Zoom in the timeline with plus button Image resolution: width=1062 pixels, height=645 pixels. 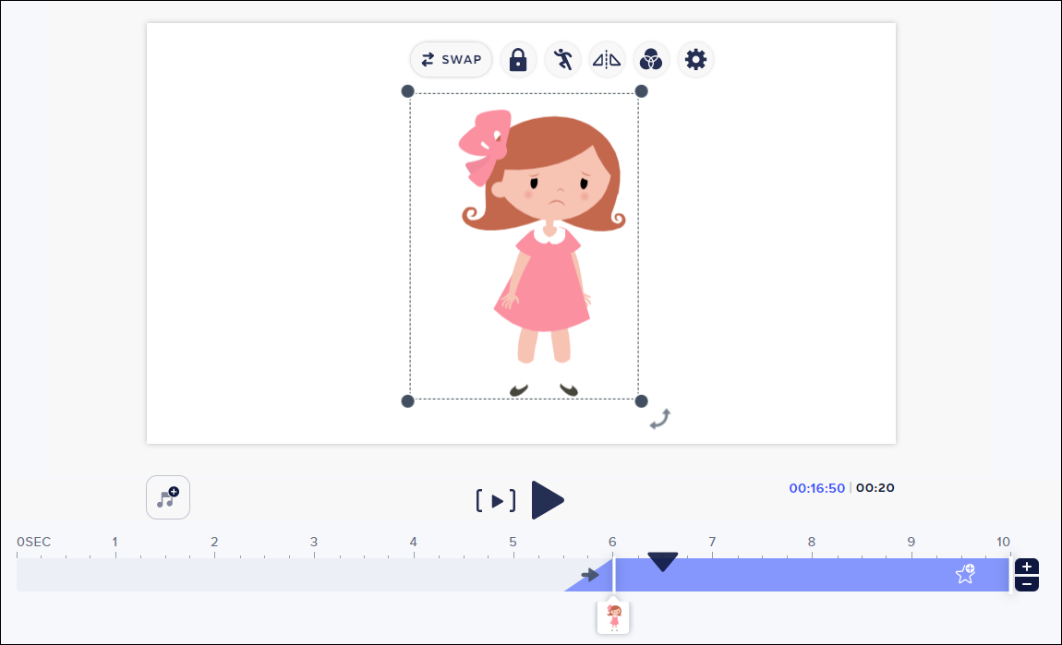pyautogui.click(x=1027, y=567)
